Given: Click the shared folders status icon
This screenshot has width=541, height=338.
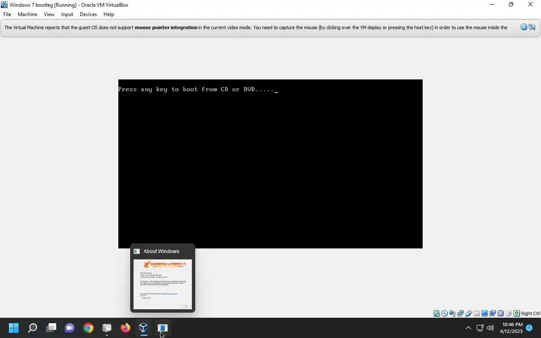Looking at the screenshot, I should coord(476,313).
